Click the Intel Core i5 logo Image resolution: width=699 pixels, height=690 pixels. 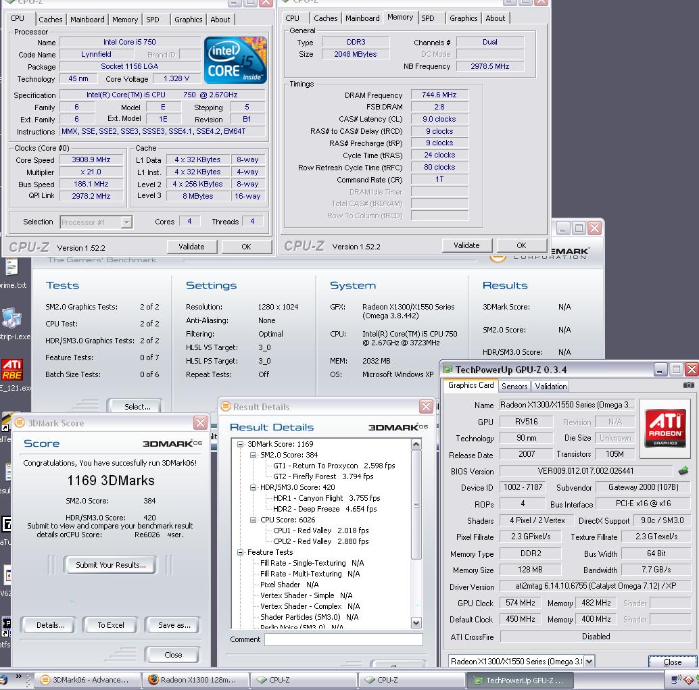235,61
